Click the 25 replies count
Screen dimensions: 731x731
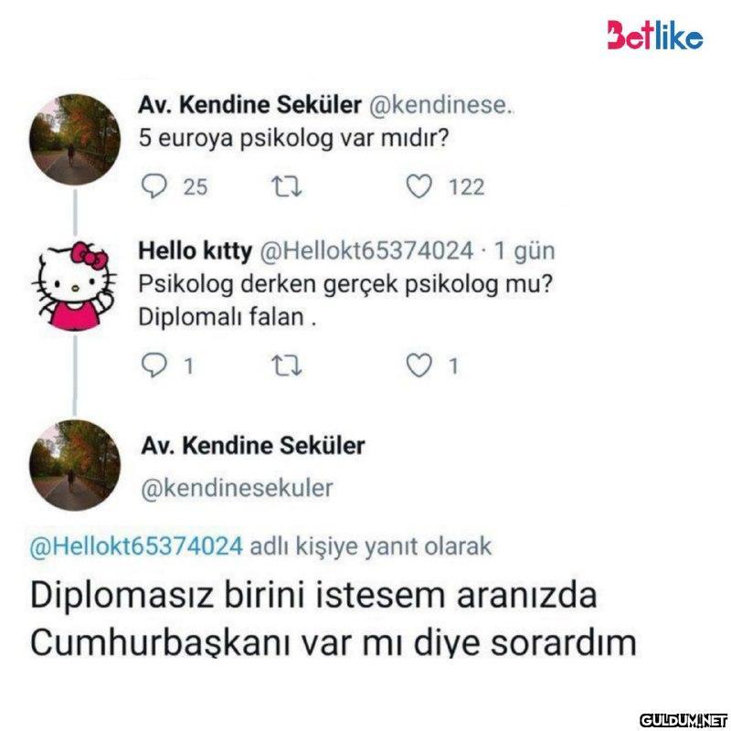click(x=196, y=187)
